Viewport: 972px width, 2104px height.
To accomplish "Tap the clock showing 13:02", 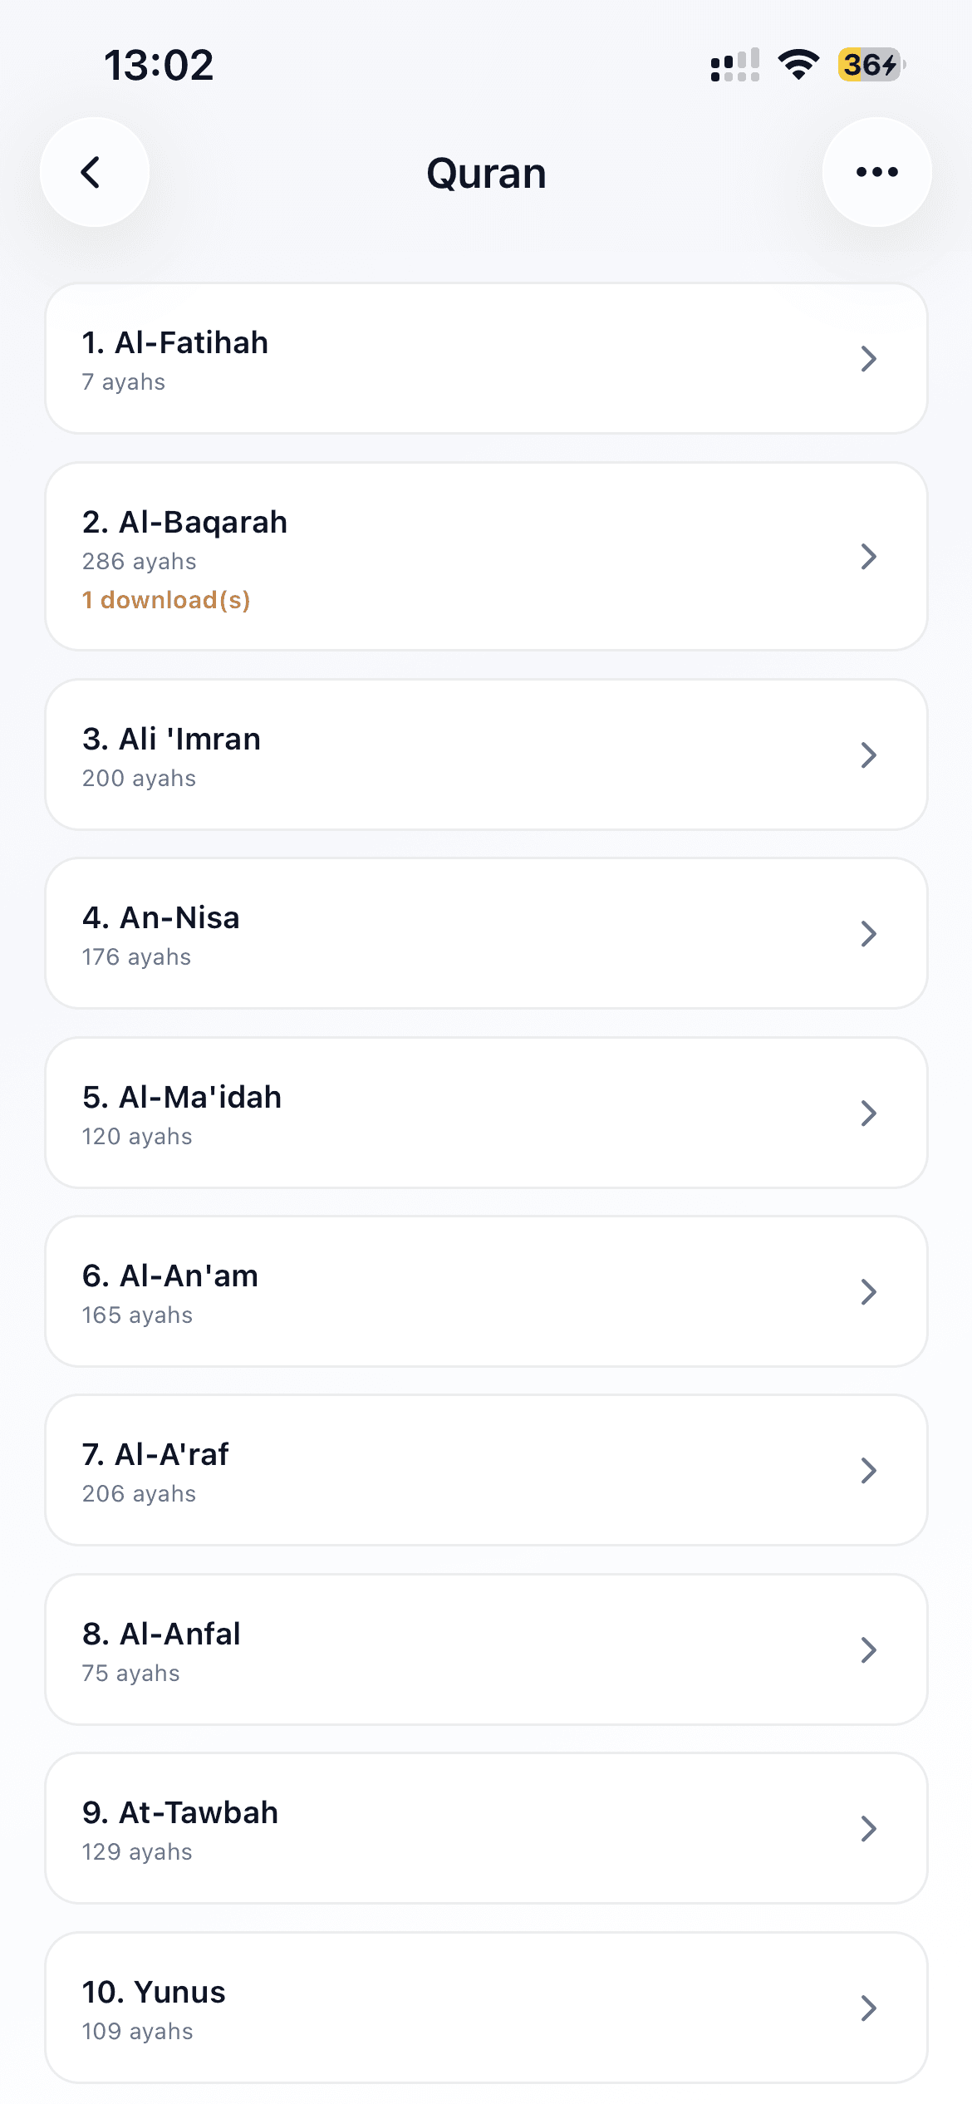I will (x=159, y=65).
